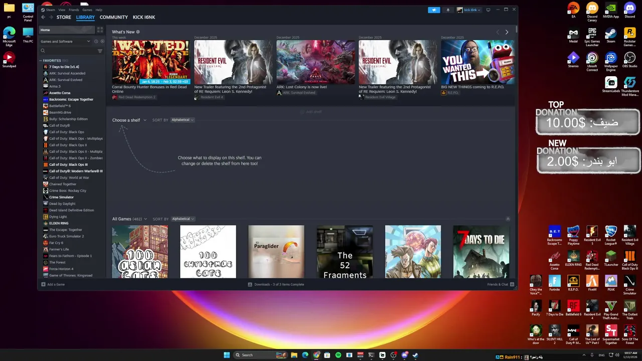This screenshot has height=361, width=642.
Task: Select Rocket League desktop shortcut
Action: coord(611,235)
